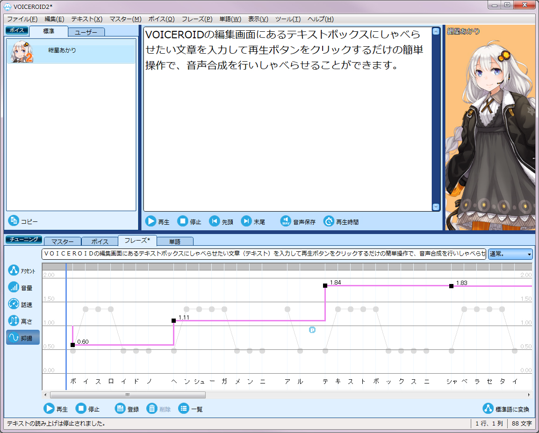Select the intonation point labeled 1.83
Viewport: 539px width, 433px height.
tap(451, 286)
